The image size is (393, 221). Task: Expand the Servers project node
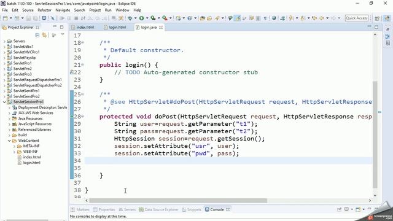[4, 41]
